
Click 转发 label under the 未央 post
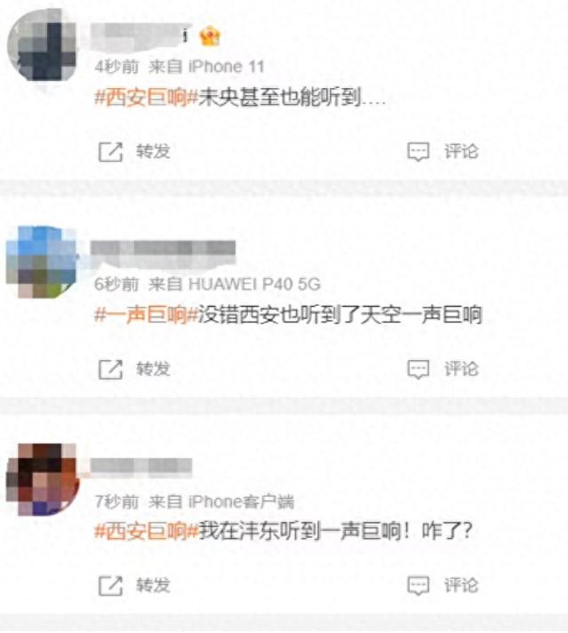point(153,152)
